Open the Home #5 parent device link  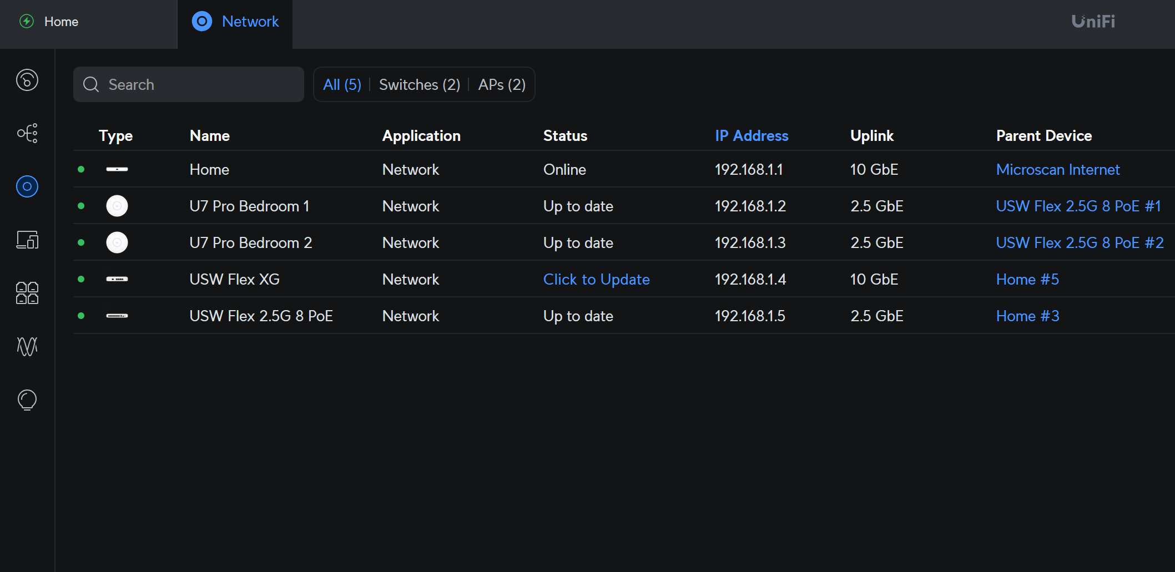1027,279
